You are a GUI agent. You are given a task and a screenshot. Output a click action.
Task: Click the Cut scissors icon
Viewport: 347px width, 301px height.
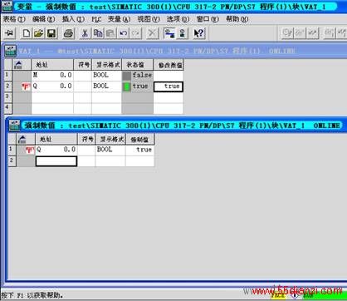(85, 33)
